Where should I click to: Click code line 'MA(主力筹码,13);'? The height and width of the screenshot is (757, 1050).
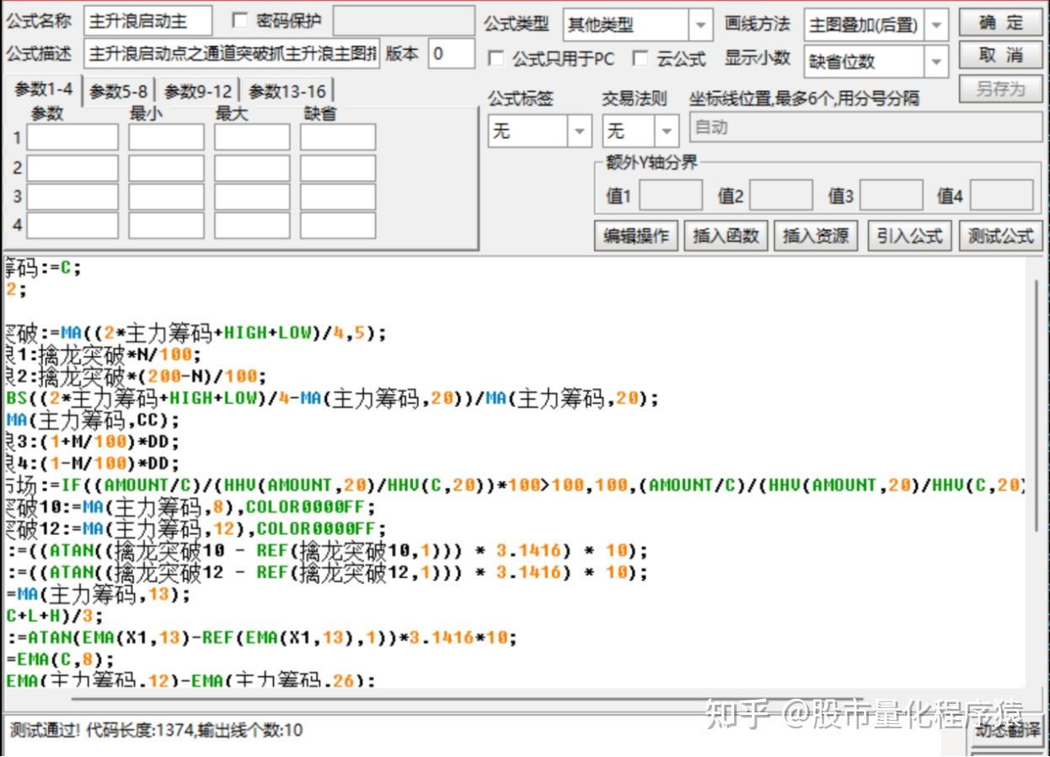coord(98,595)
